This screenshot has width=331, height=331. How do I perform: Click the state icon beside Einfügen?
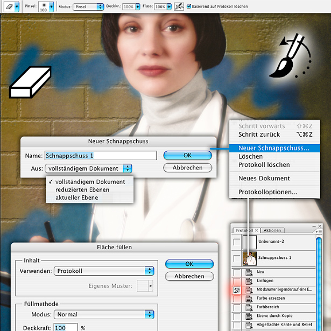[x=249, y=281]
